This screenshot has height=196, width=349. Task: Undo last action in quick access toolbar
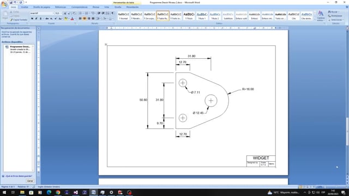(15, 2)
